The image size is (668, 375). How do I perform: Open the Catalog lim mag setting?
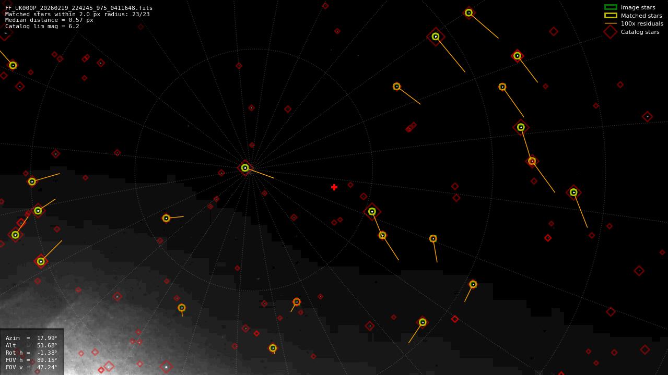pyautogui.click(x=42, y=26)
